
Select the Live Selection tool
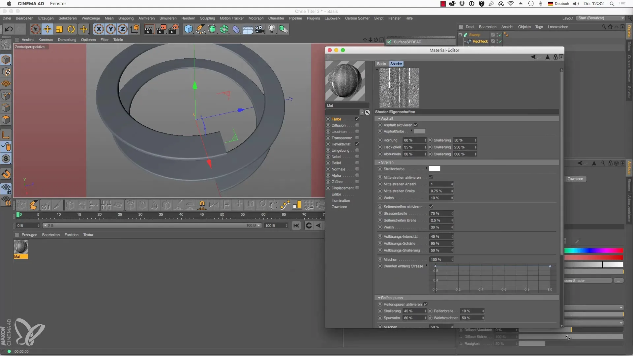[35, 29]
